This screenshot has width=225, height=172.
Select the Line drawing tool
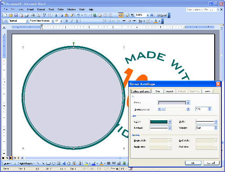(38, 163)
